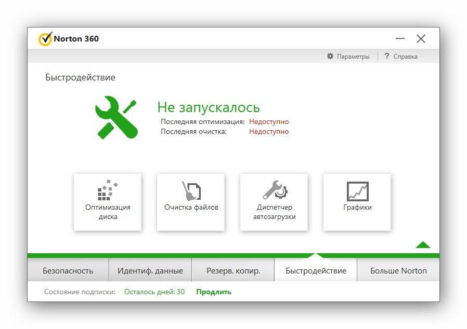The width and height of the screenshot is (467, 329).
Task: Click 'Недоступно' next to Последняя очистка
Action: (x=269, y=131)
